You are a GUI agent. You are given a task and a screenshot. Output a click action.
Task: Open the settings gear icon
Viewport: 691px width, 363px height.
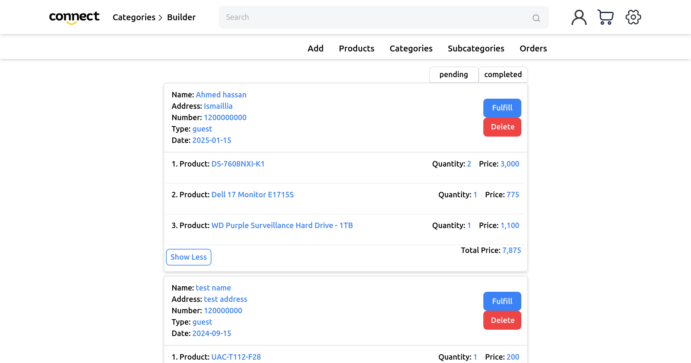point(633,17)
